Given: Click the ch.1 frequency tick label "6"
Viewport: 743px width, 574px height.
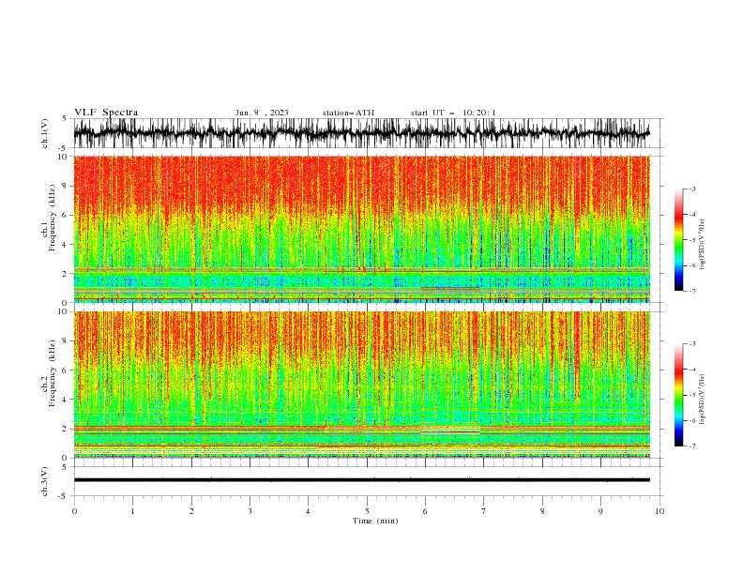Looking at the screenshot, I should point(65,216).
